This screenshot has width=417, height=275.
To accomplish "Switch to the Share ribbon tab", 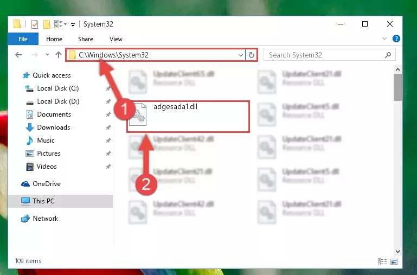I will click(x=85, y=39).
